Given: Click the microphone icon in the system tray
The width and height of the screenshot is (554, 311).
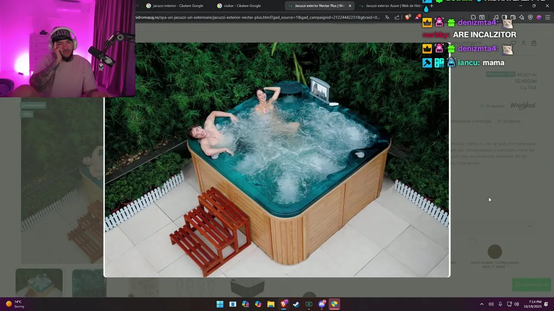Looking at the screenshot, I should (x=500, y=304).
